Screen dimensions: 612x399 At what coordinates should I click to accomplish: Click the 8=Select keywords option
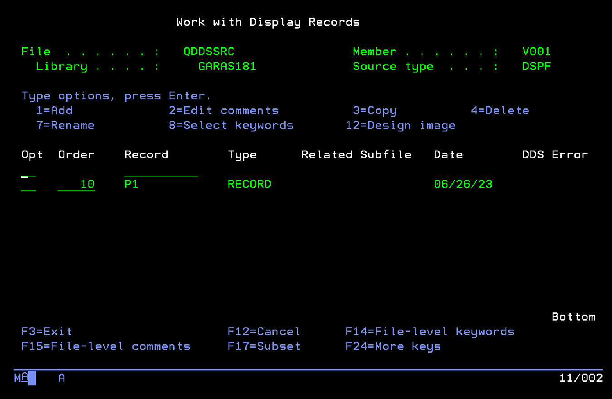point(231,125)
